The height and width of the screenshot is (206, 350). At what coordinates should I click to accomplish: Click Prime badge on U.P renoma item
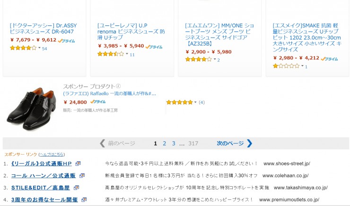(154, 47)
